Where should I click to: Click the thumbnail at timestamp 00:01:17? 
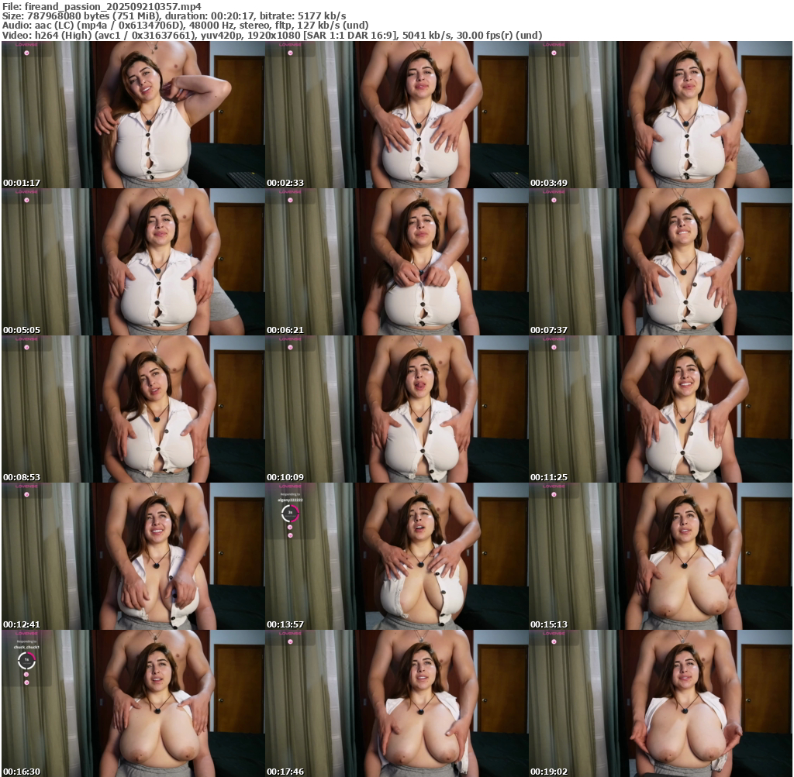[x=133, y=115]
